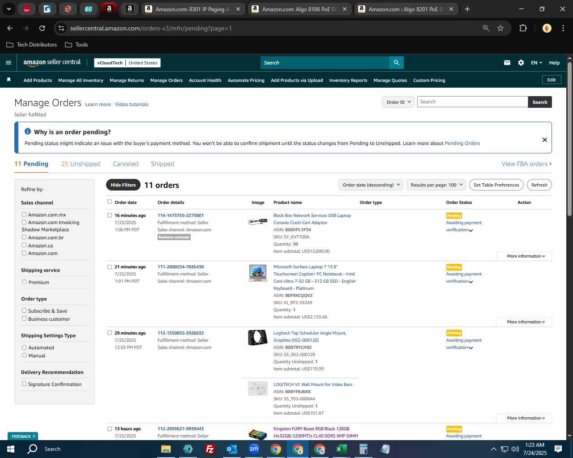The width and height of the screenshot is (573, 458).
Task: Click the volume speaker tray icon
Action: [x=515, y=449]
